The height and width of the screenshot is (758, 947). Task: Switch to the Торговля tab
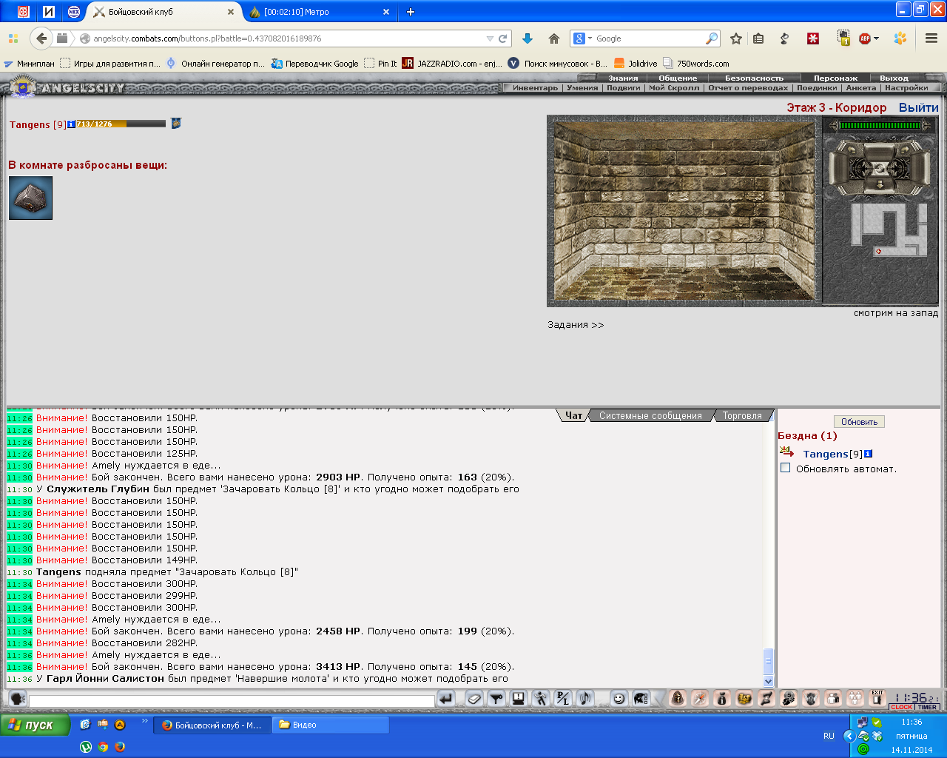(742, 415)
